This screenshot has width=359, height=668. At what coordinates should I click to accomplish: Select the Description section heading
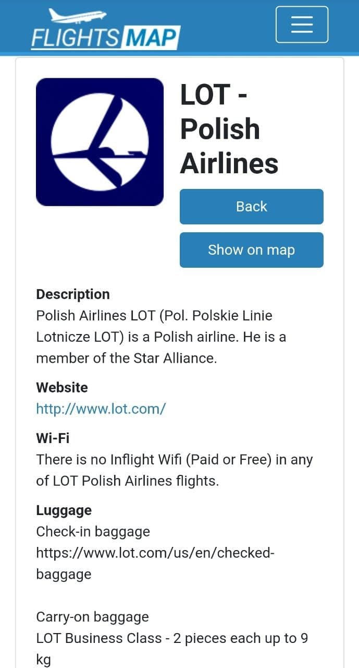pos(72,294)
